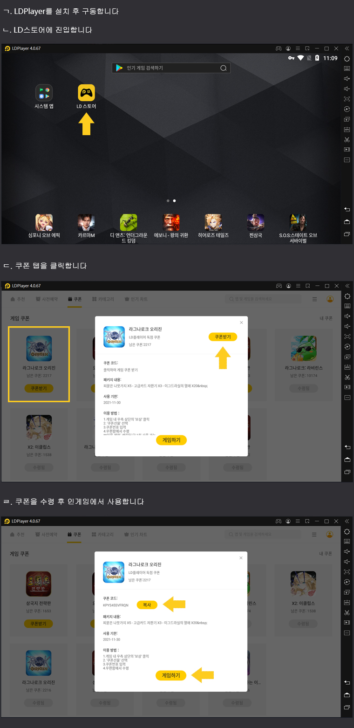354x728 pixels.
Task: Click X2: 이클립스 thumbnail in step ㄷ window
Action: (39, 427)
